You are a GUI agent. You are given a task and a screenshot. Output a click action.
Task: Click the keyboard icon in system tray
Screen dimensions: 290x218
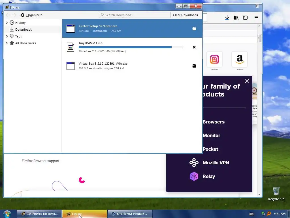pyautogui.click(x=251, y=214)
